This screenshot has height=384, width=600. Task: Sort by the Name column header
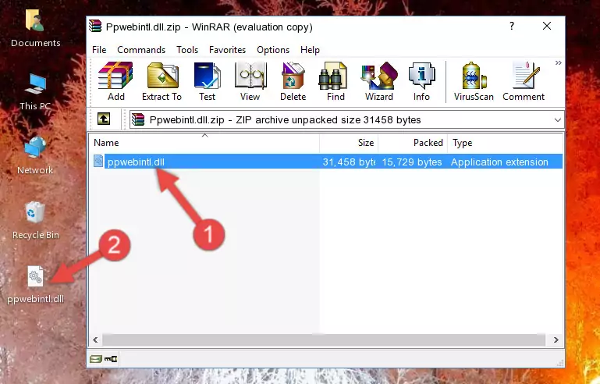coord(204,143)
